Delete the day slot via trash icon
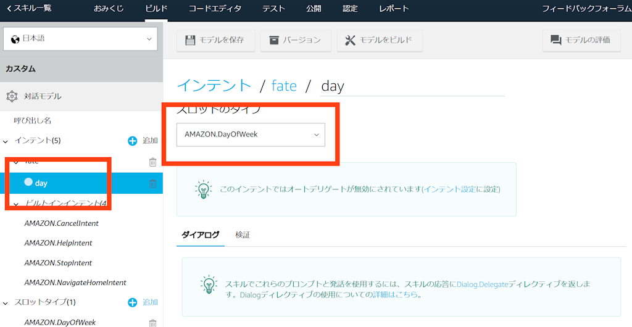Image resolution: width=632 pixels, height=327 pixels. 152,183
